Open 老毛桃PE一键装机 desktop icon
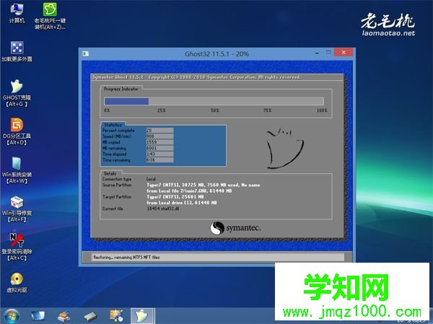Viewport: 433px width, 324px height. (x=50, y=16)
